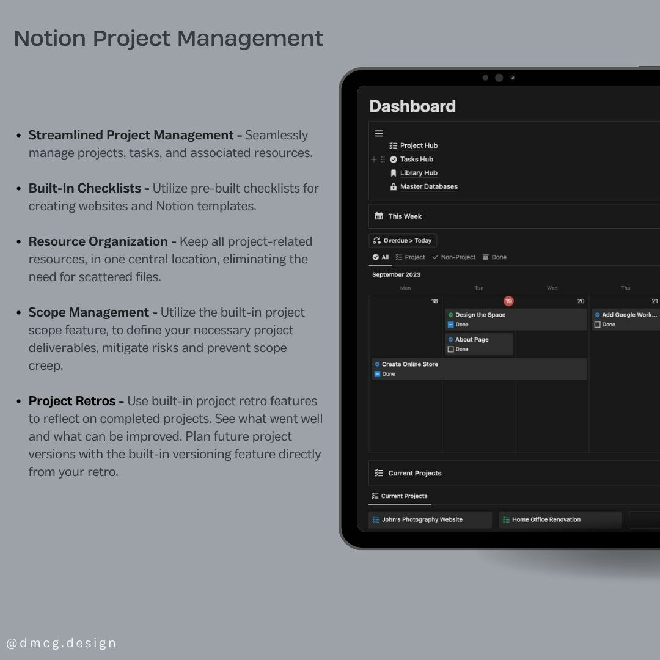Image resolution: width=660 pixels, height=660 pixels.
Task: Open the Design the Space task
Action: (x=516, y=319)
